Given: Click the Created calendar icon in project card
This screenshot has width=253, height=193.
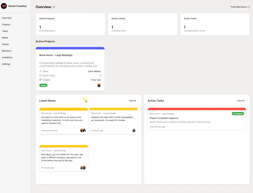Looking at the screenshot, I should [x=40, y=80].
